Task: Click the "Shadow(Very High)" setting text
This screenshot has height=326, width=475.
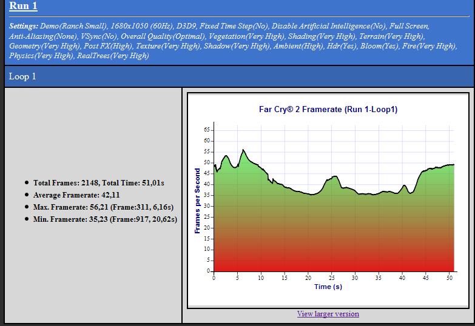Action: (x=237, y=46)
